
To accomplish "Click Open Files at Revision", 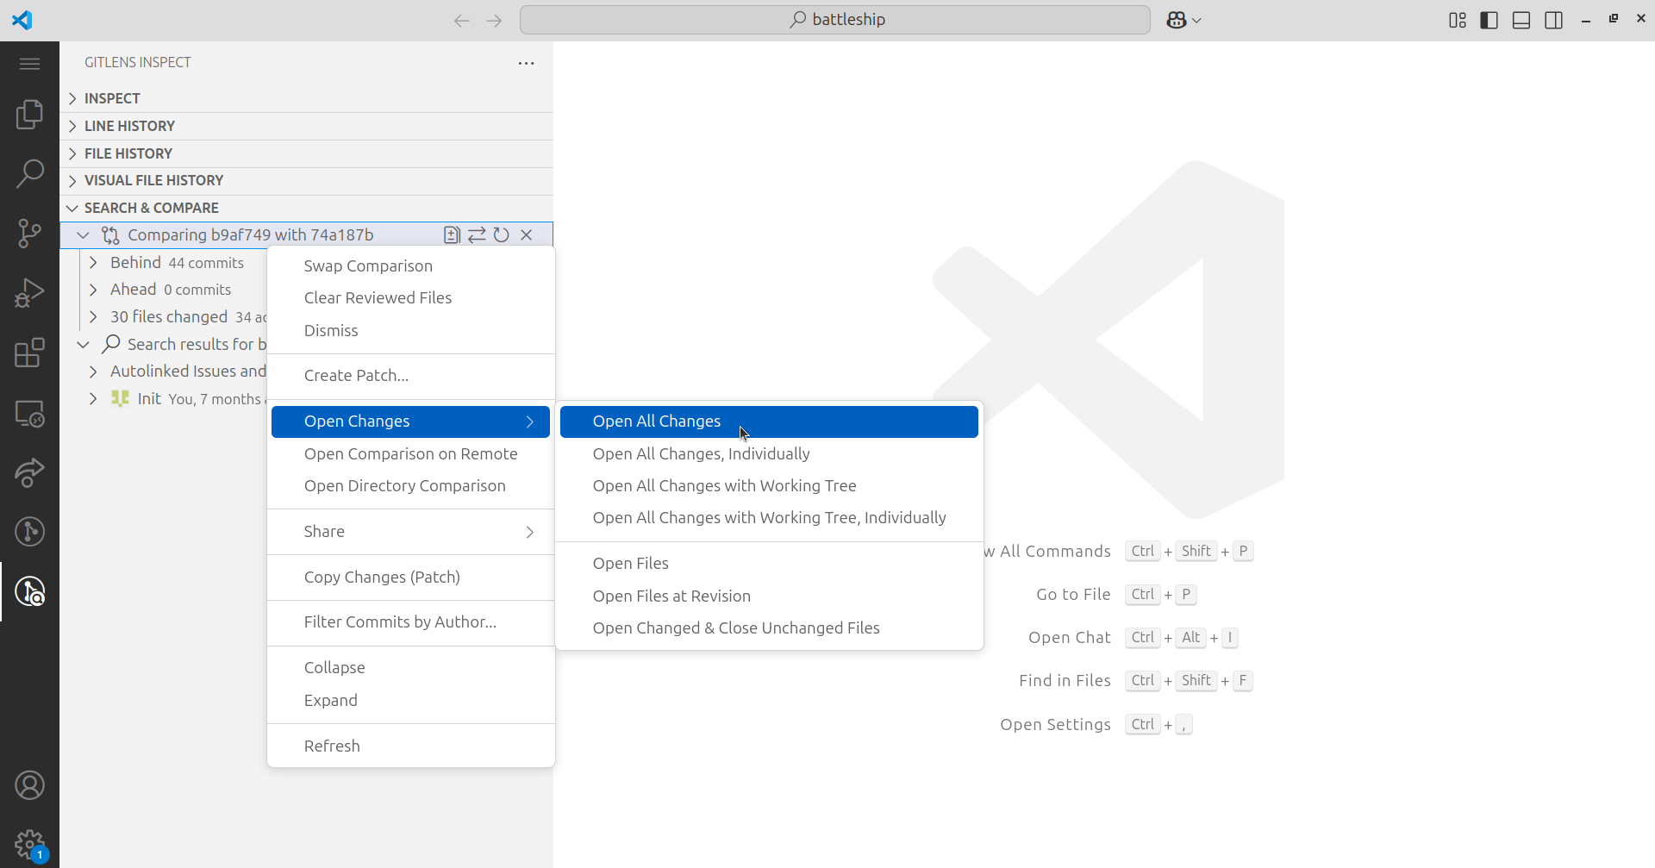I will (671, 596).
